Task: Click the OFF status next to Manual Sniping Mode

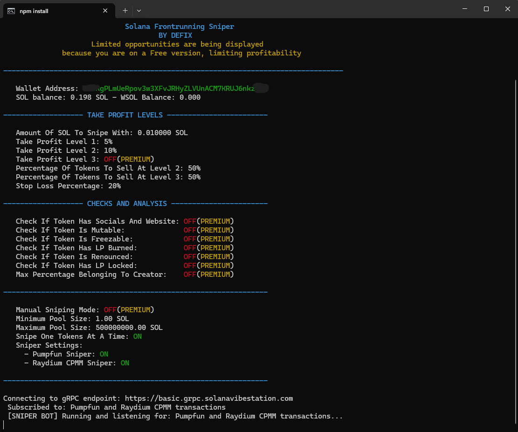Action: coord(110,310)
